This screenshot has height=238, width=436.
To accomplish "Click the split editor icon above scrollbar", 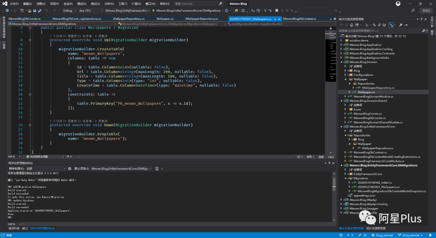I will point(331,28).
